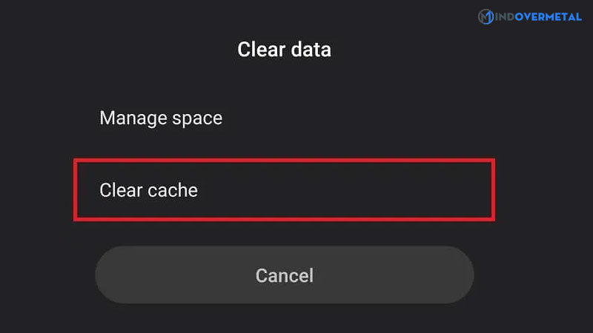Image resolution: width=593 pixels, height=333 pixels.
Task: Click the heading text Clear data
Action: click(284, 50)
